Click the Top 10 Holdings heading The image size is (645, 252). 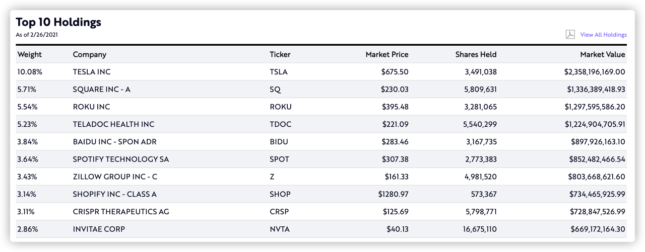(58, 22)
